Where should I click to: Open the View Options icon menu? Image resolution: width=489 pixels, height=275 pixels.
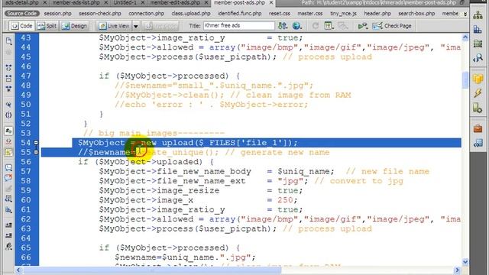point(328,26)
